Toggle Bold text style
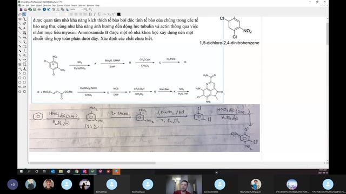 [x=90, y=15]
